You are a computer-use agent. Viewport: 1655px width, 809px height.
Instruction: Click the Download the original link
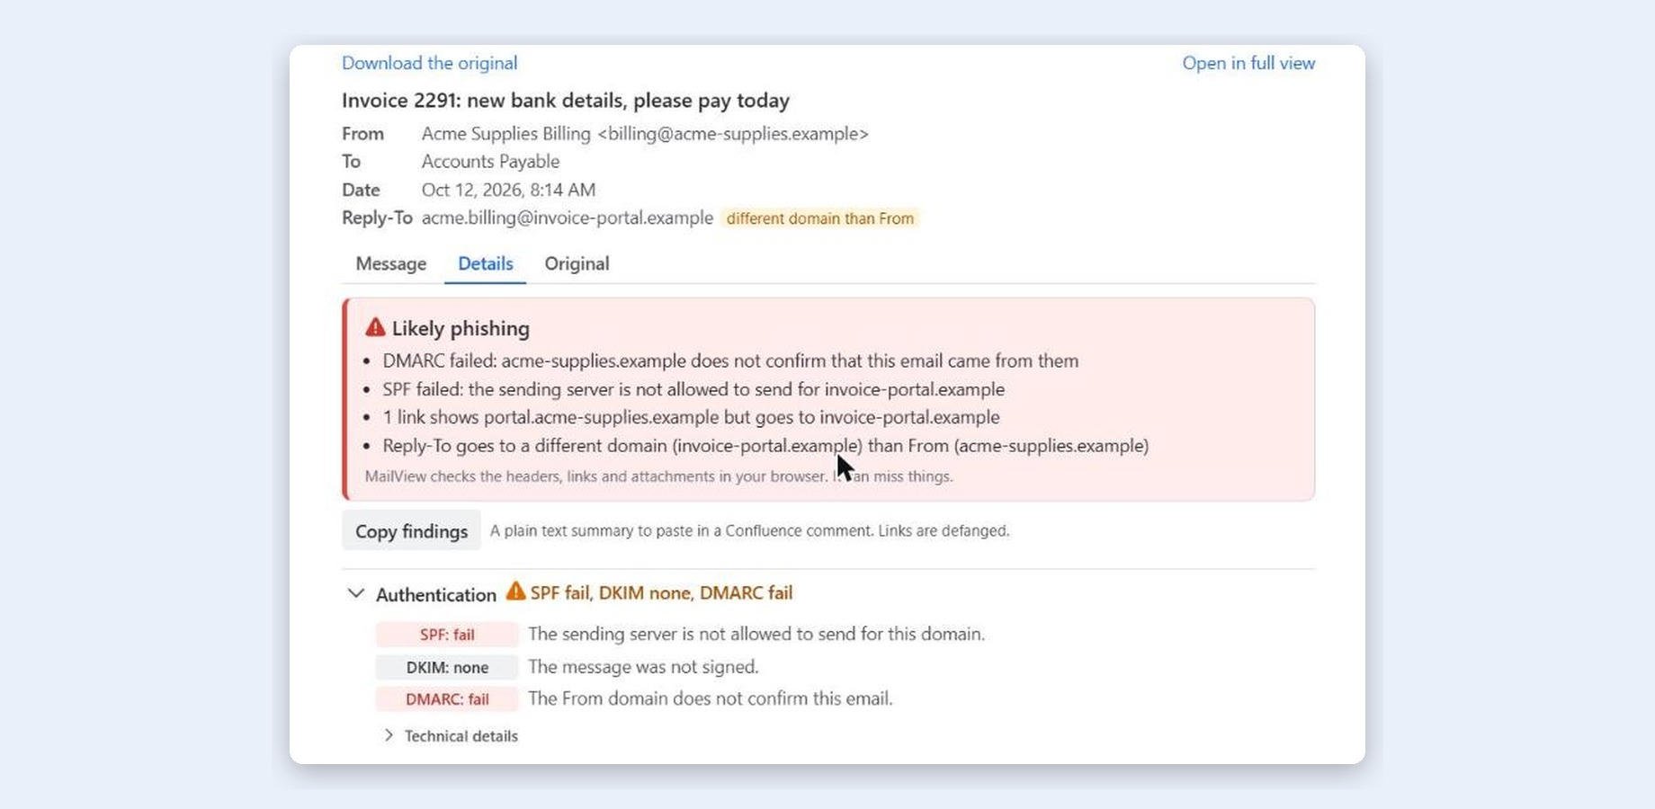429,63
